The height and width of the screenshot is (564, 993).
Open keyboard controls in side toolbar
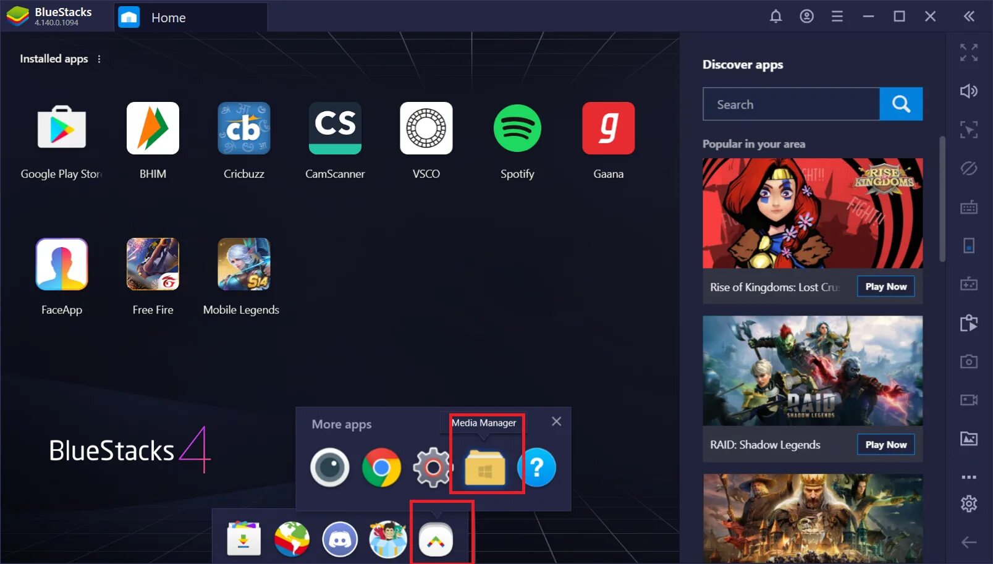tap(969, 207)
